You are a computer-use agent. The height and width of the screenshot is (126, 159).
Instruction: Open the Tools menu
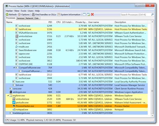[23, 11]
